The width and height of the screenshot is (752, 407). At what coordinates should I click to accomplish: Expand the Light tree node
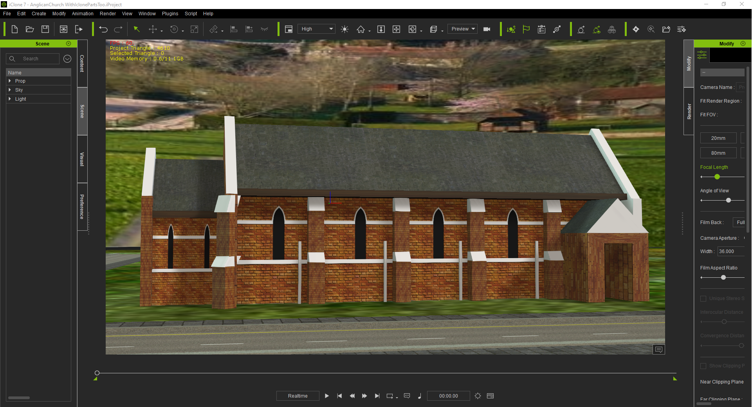coord(10,99)
